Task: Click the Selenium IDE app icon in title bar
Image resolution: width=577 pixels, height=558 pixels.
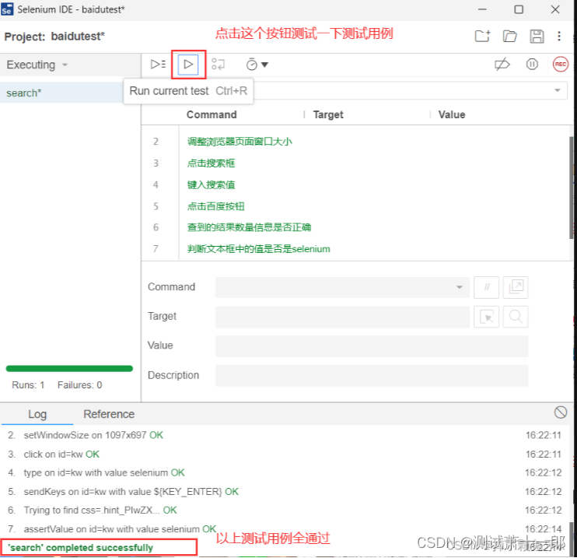Action: tap(7, 9)
